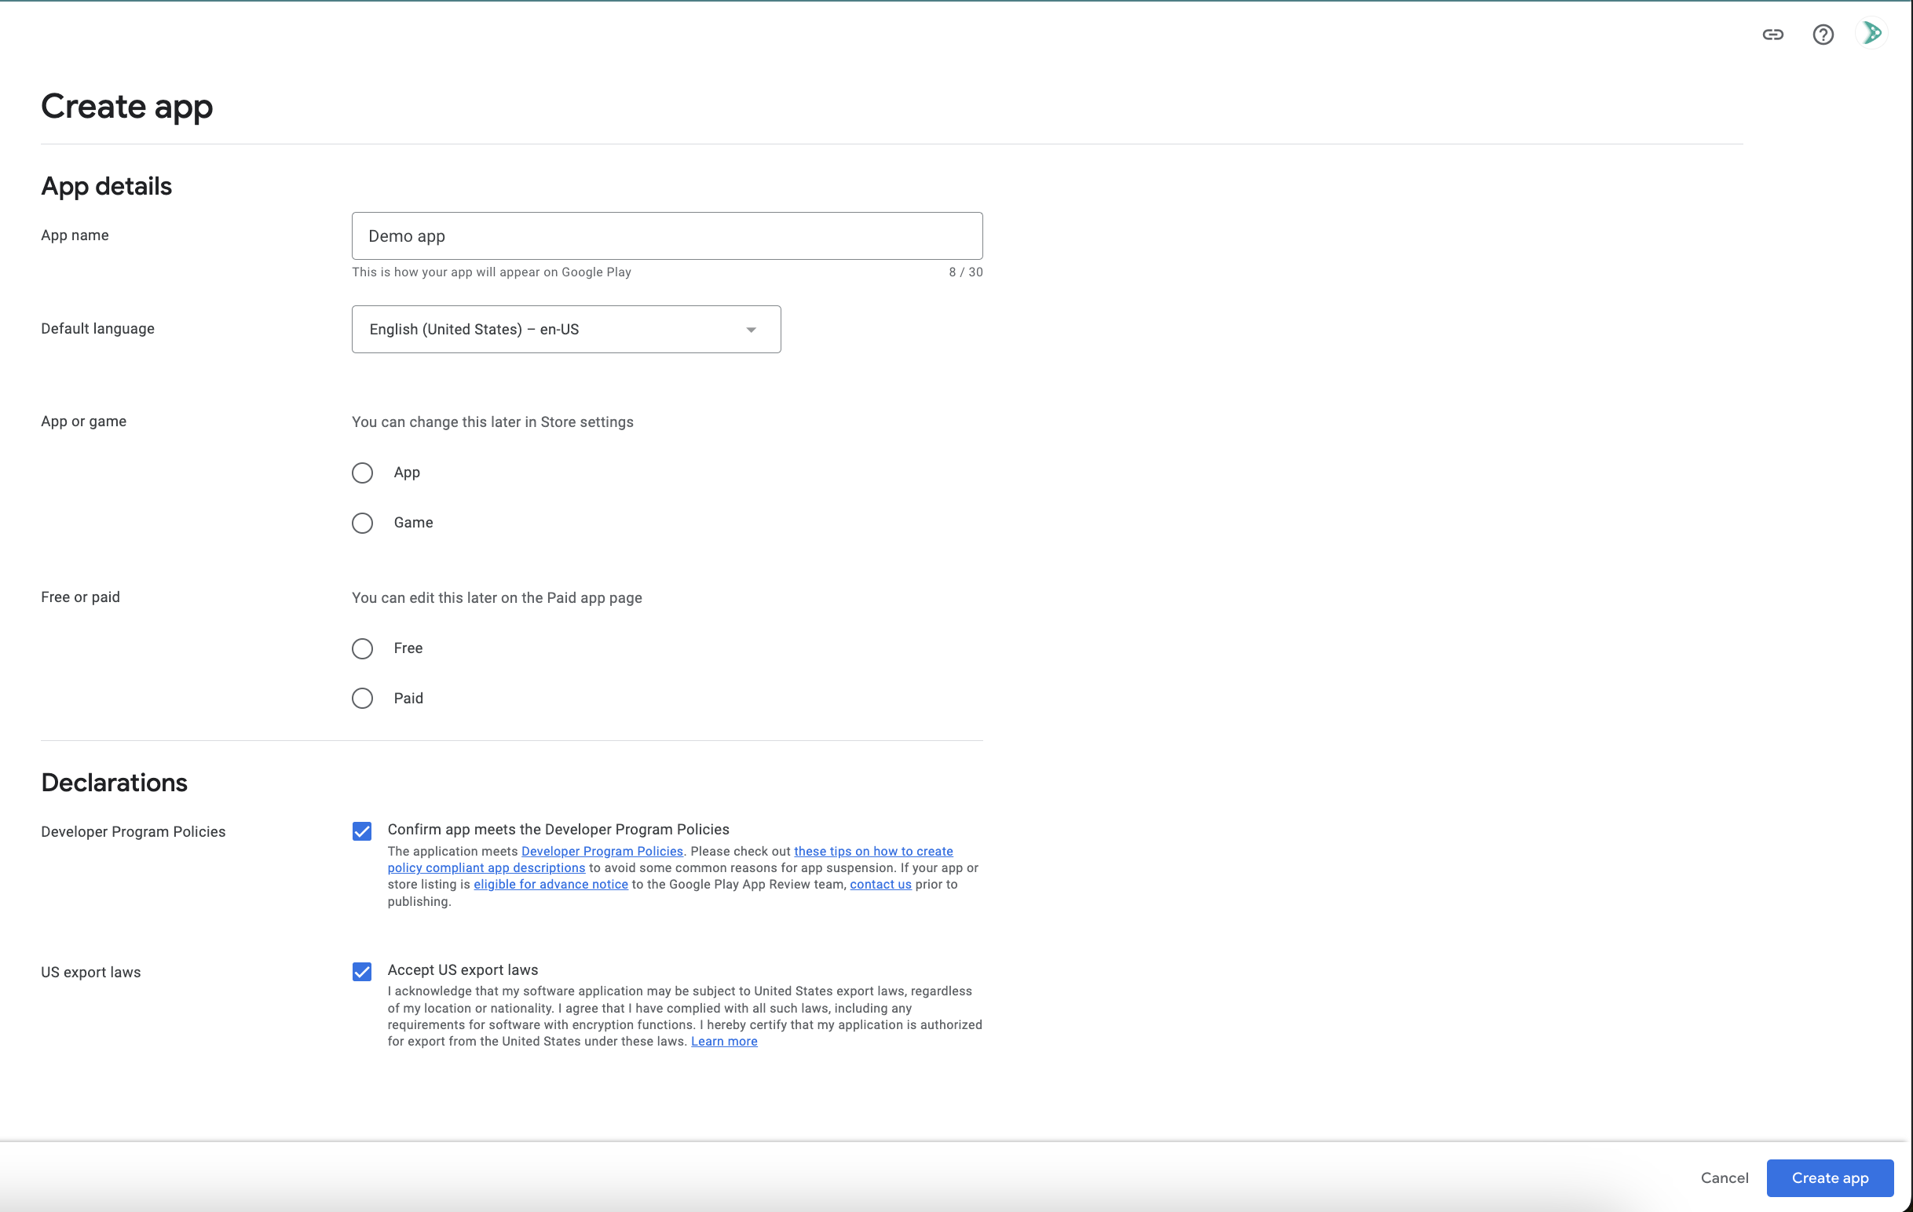
Task: Uncheck Developer Program Policies confirmation checkbox
Action: pos(362,831)
